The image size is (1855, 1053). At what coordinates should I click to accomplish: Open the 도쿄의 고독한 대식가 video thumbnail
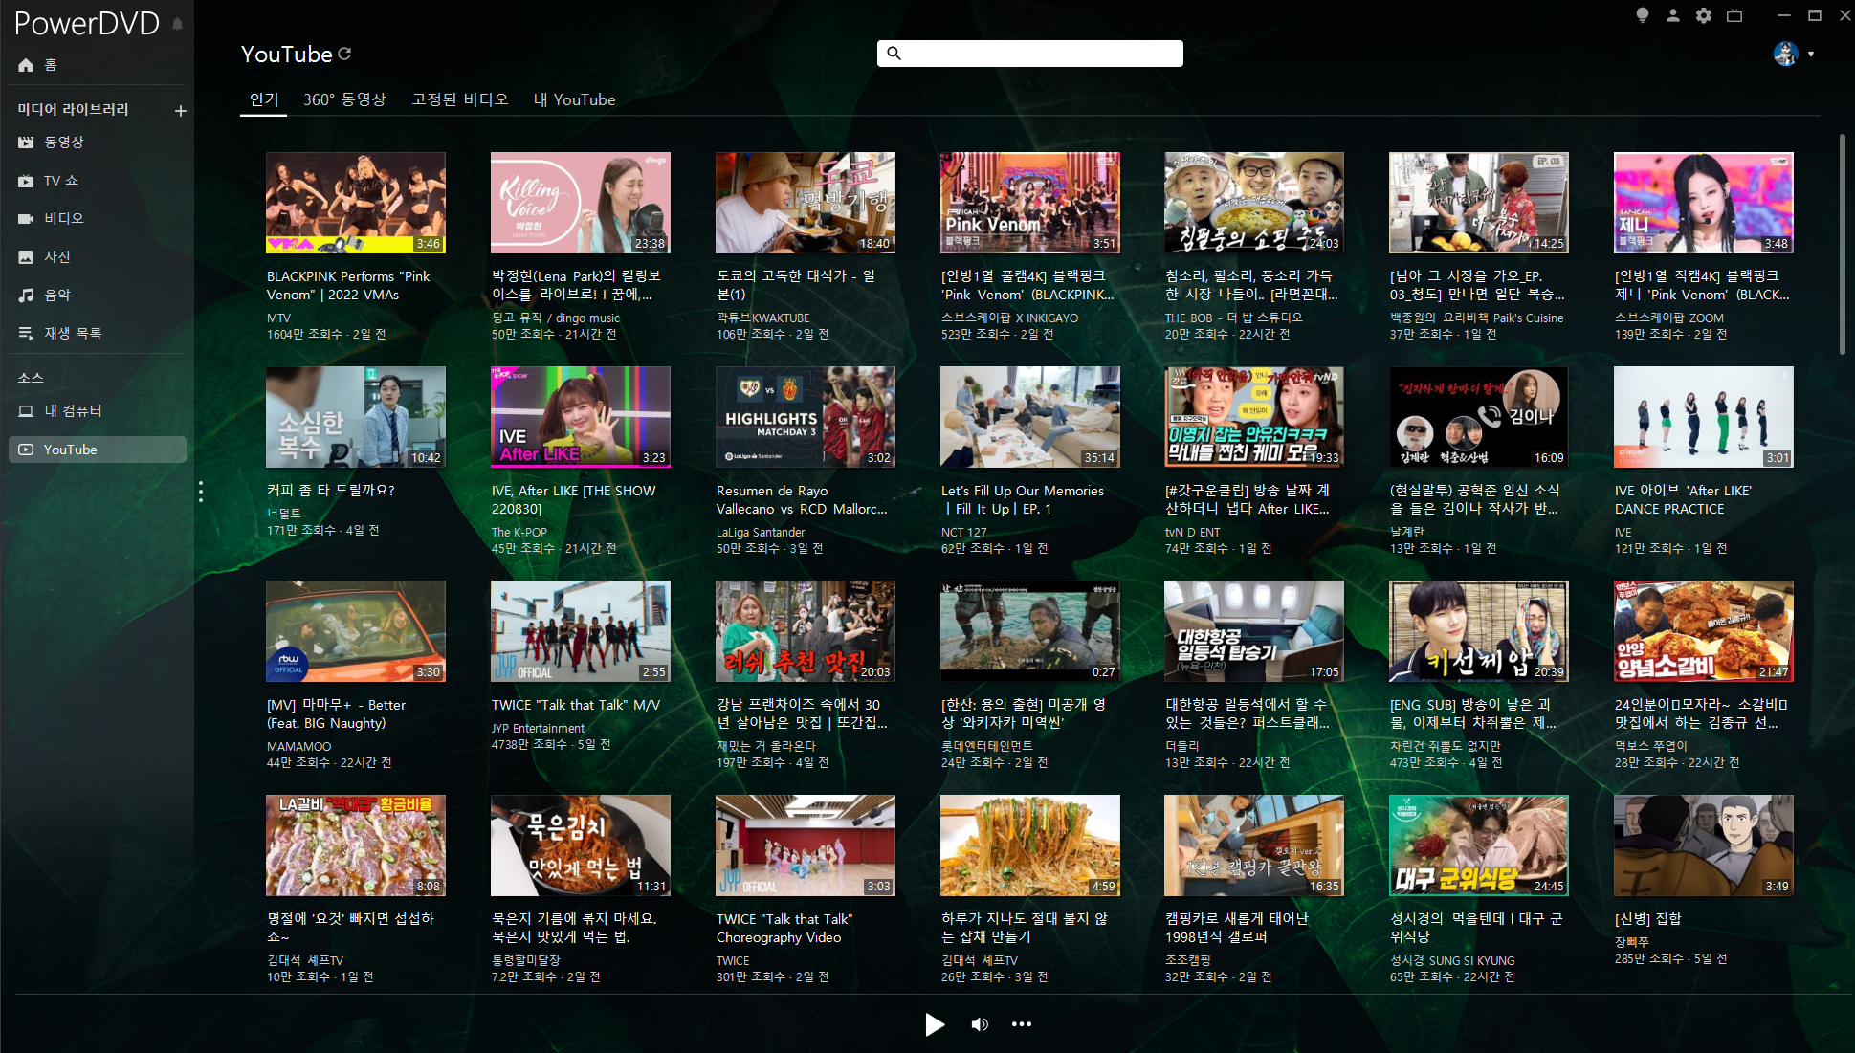pyautogui.click(x=806, y=203)
